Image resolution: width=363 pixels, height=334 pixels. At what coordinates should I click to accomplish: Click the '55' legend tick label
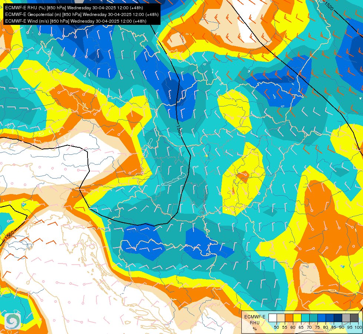[x=285, y=327]
